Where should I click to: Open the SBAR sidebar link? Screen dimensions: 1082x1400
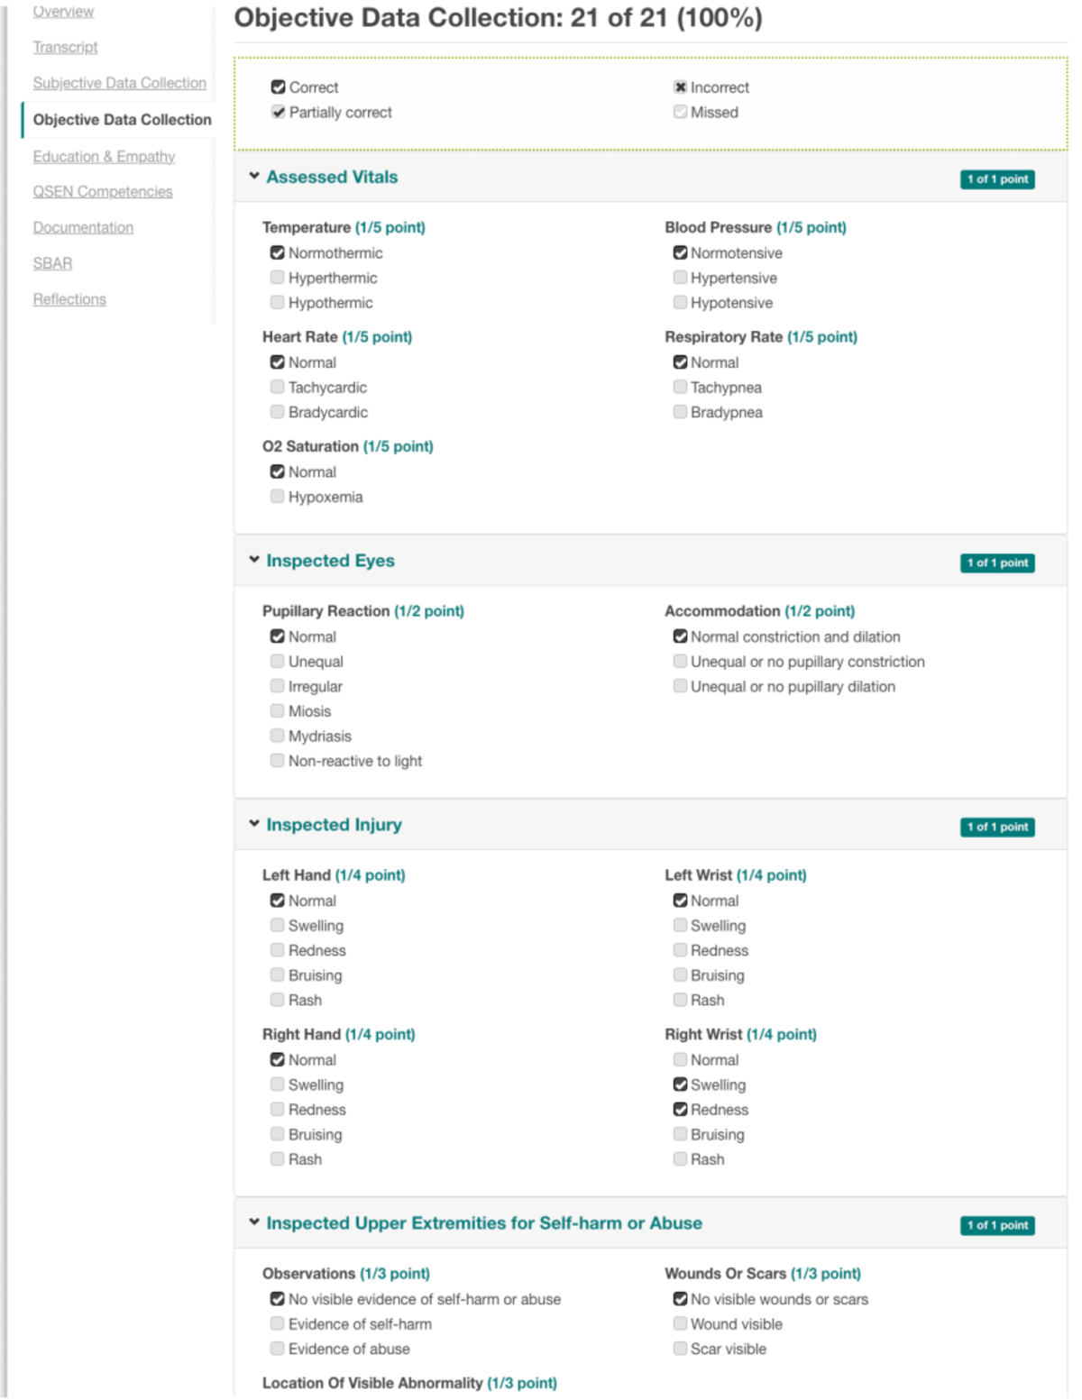[x=52, y=263]
